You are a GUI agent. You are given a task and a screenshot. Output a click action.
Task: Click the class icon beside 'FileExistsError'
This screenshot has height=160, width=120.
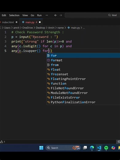pos(48,98)
